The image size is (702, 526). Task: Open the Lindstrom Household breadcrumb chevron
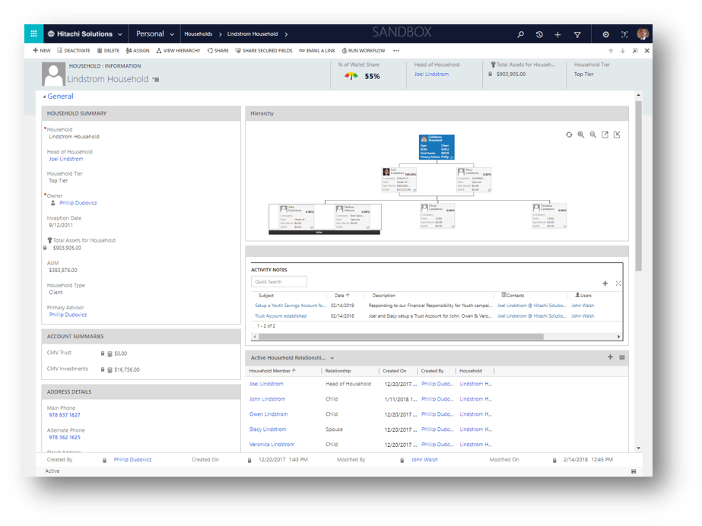(286, 34)
